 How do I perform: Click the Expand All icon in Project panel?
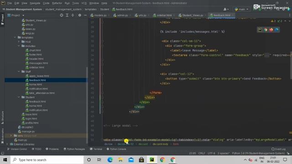(67, 15)
